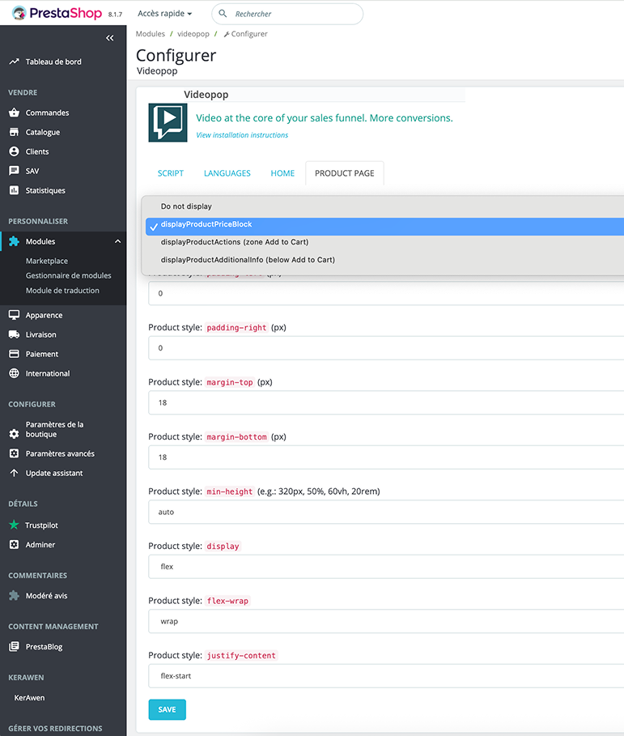Click the input field showing 0 below the dropdown list
624x736 pixels.
point(386,293)
